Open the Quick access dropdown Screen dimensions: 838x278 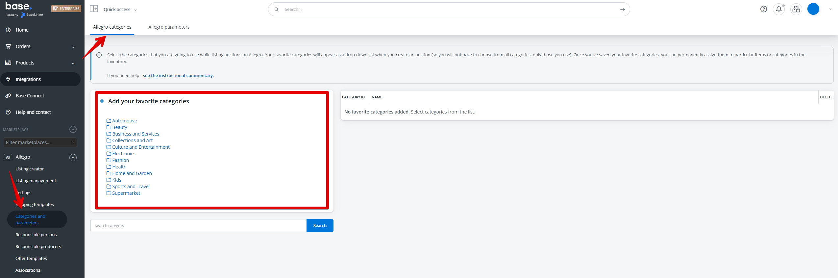120,10
